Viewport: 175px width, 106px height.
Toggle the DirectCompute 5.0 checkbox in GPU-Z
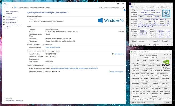[x=160, y=99]
